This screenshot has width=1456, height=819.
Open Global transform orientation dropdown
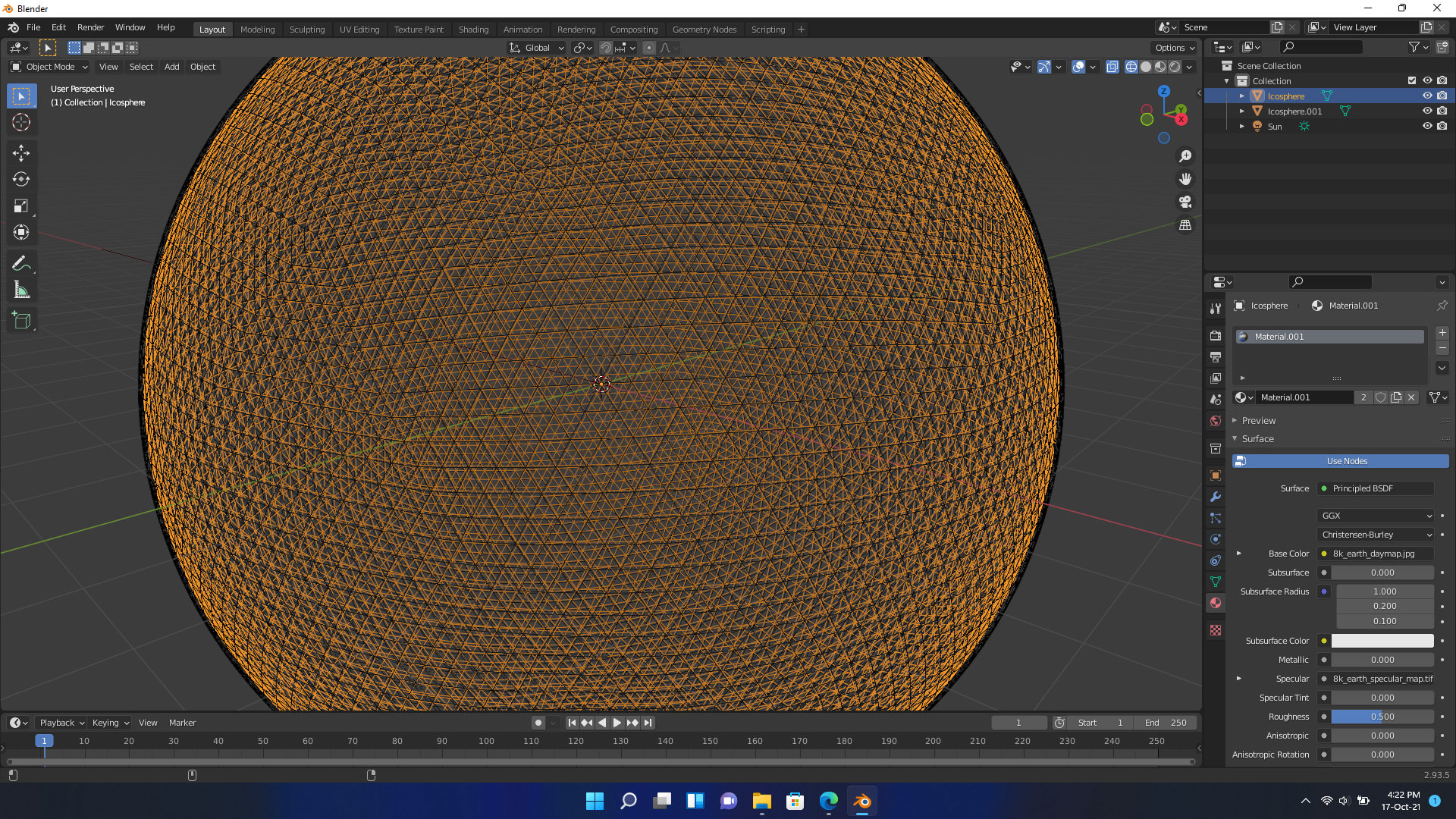pyautogui.click(x=537, y=48)
